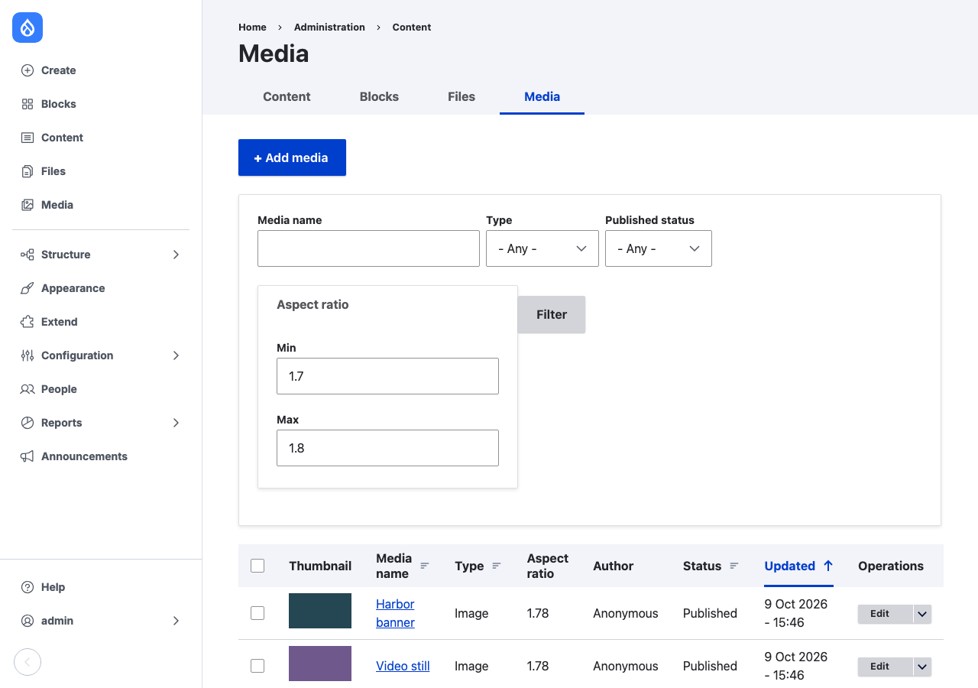This screenshot has height=688, width=978.
Task: Collapse the sidebar with the arrow button
Action: tap(28, 662)
